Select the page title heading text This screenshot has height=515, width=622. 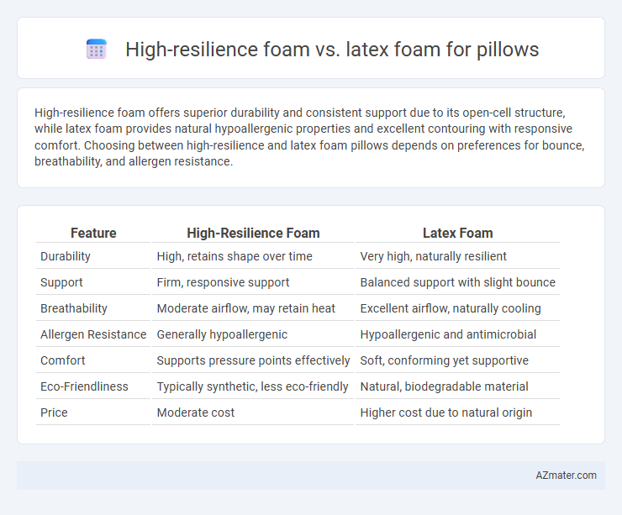pyautogui.click(x=332, y=50)
